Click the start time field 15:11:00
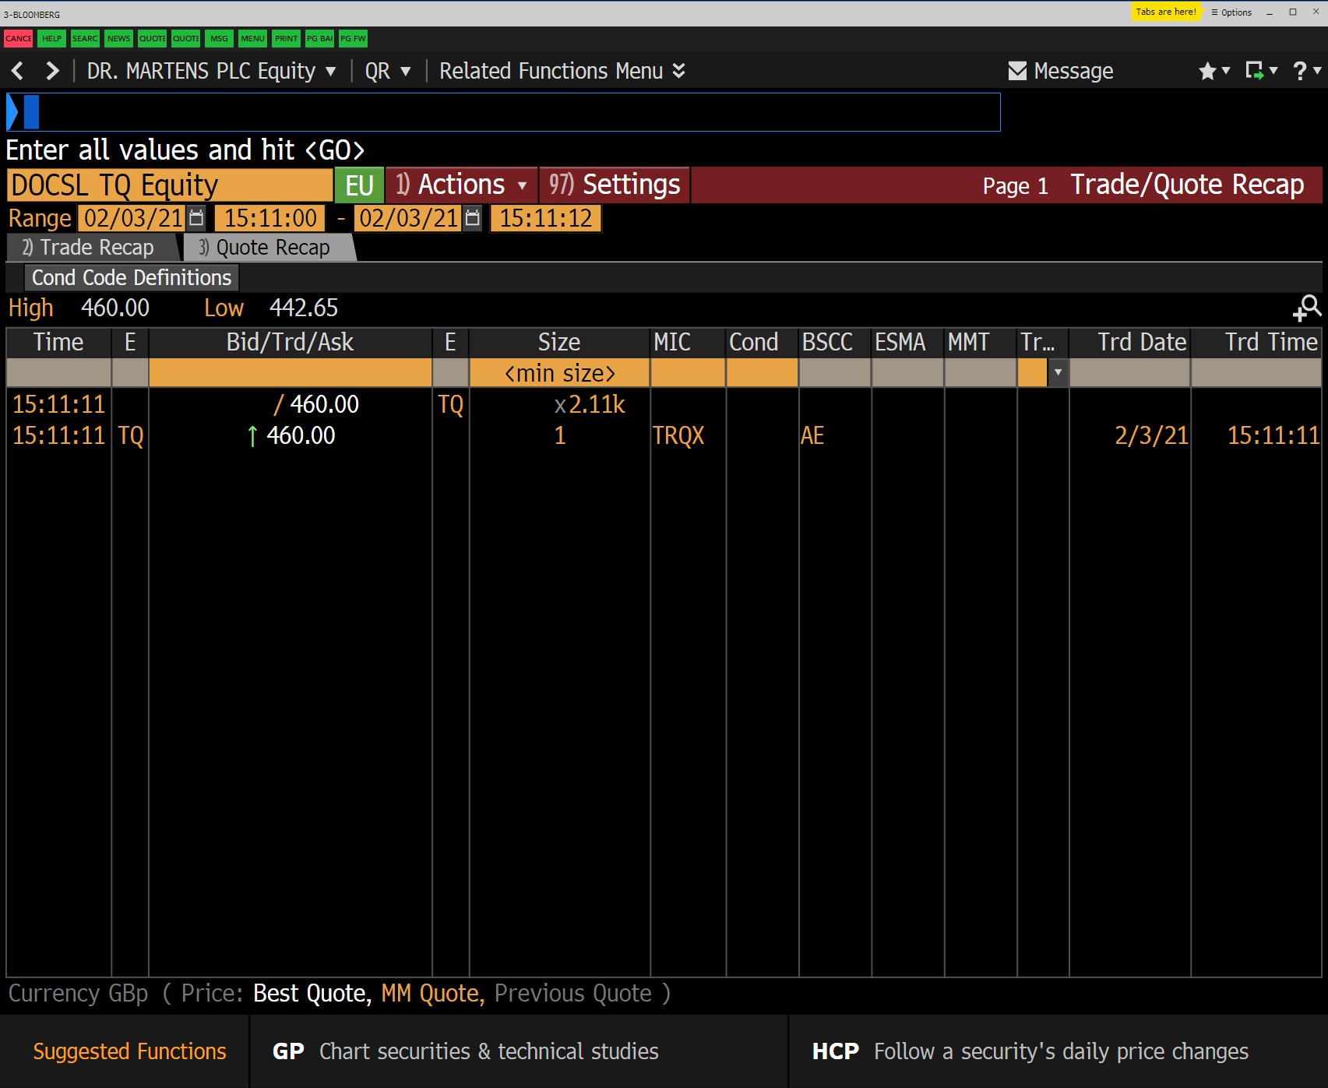Viewport: 1328px width, 1088px height. click(x=270, y=218)
